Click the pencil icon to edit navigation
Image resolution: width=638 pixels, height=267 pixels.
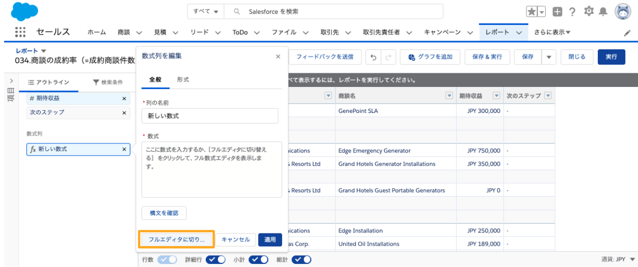[x=627, y=33]
